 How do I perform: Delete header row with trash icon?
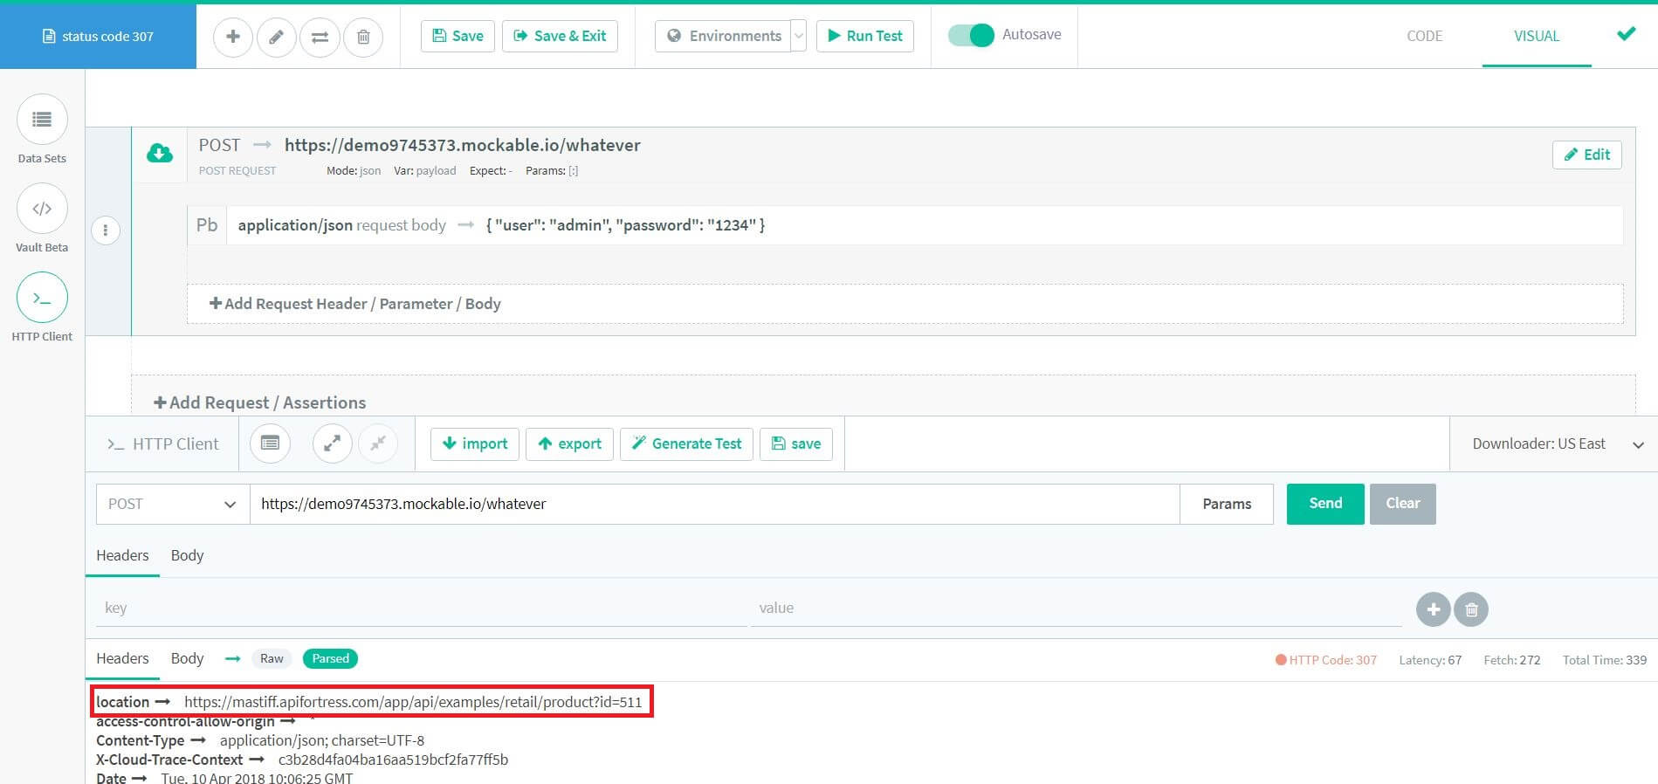1471,609
